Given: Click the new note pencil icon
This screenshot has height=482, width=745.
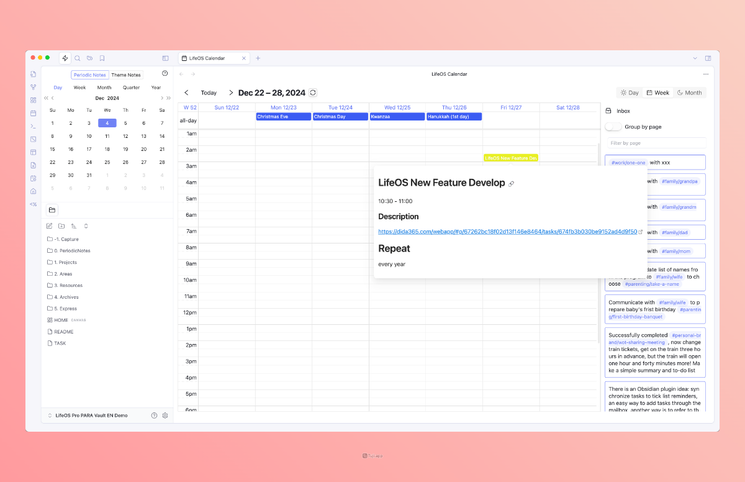Looking at the screenshot, I should click(50, 226).
